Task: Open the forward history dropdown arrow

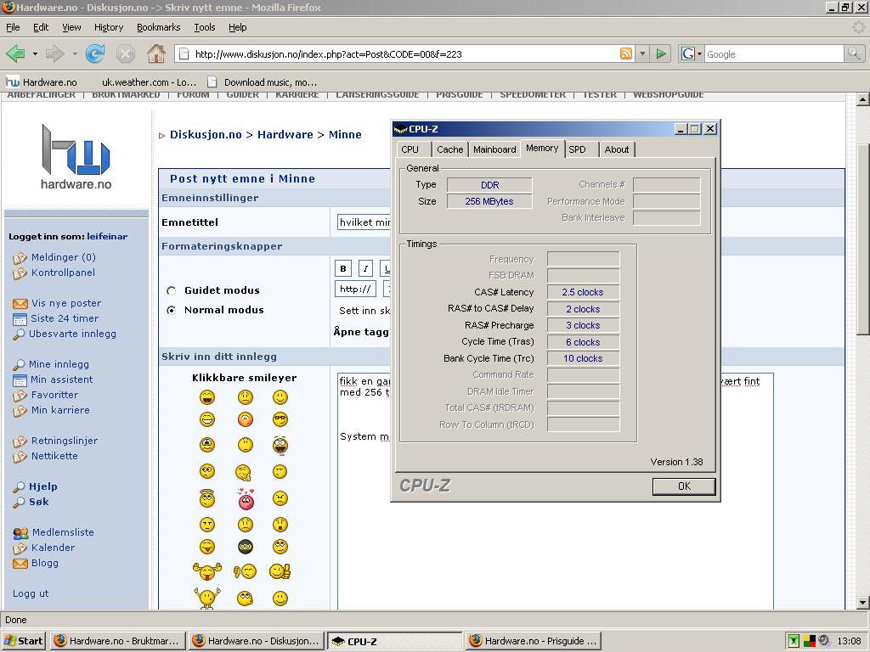Action: pyautogui.click(x=75, y=53)
